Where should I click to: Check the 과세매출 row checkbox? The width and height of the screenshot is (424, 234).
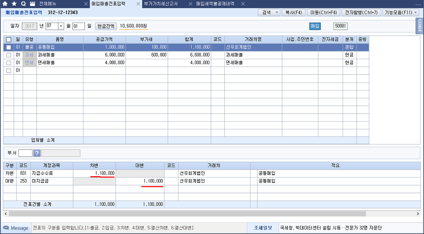click(x=9, y=55)
